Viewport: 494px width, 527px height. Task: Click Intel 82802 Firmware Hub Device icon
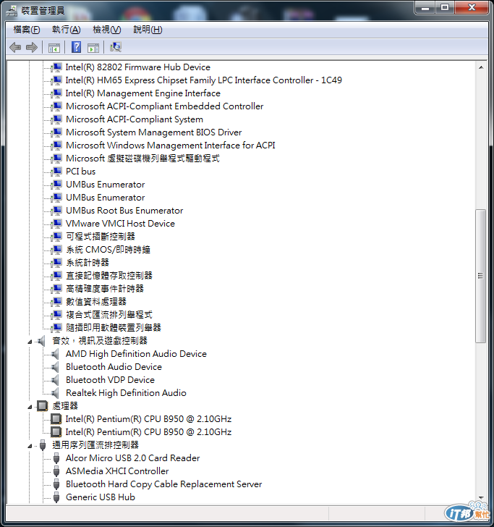coord(56,67)
